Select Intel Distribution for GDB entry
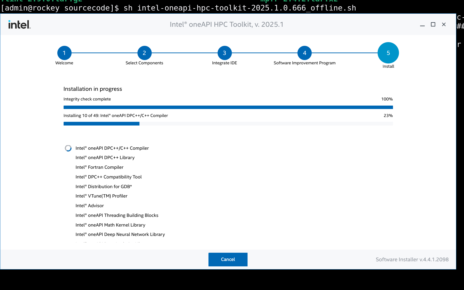Viewport: 464px width, 290px height. click(104, 187)
